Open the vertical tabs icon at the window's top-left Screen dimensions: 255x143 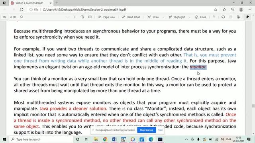(4, 3)
